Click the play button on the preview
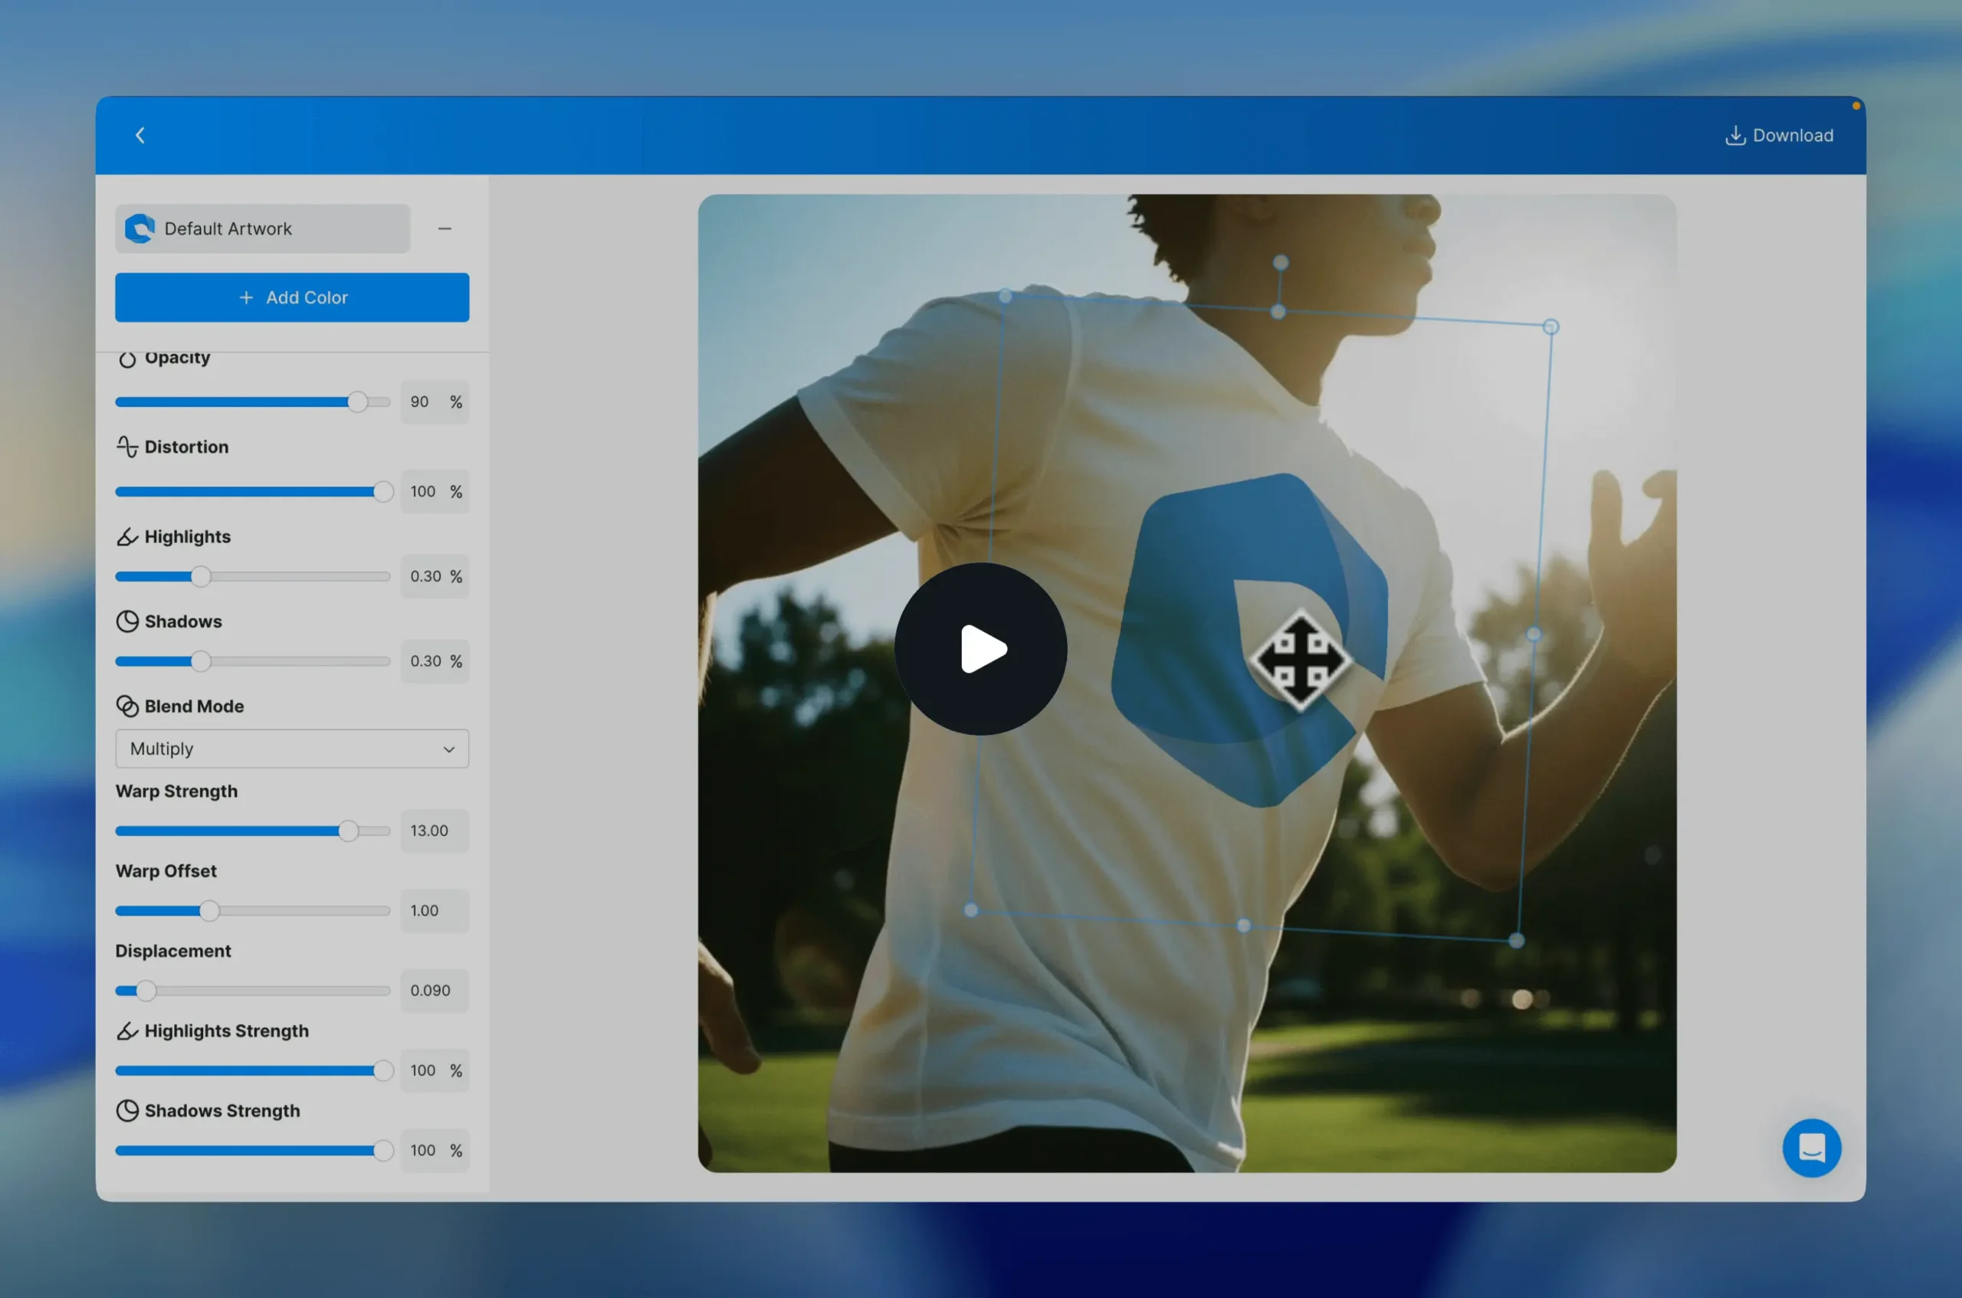Viewport: 1962px width, 1298px height. (980, 649)
